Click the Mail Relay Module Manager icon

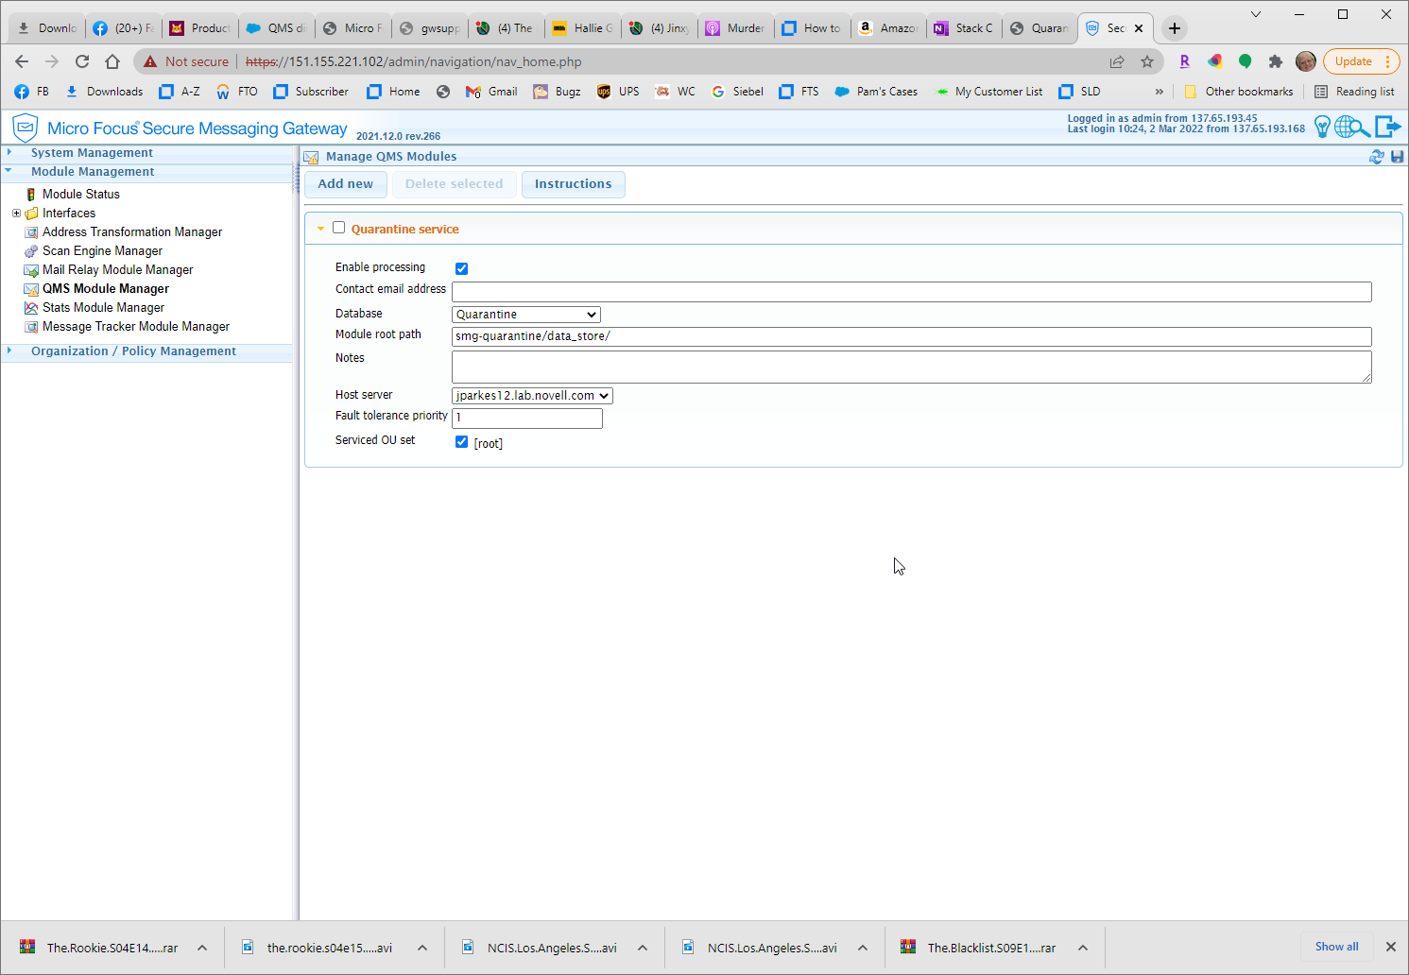tap(31, 269)
